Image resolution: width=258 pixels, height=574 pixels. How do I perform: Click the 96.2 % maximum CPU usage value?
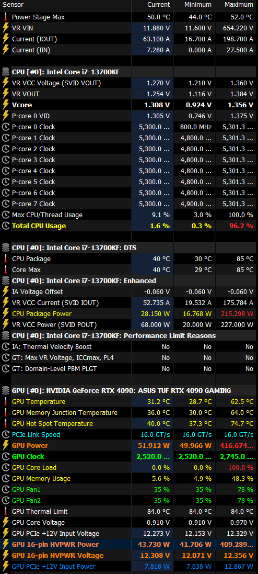pyautogui.click(x=241, y=226)
